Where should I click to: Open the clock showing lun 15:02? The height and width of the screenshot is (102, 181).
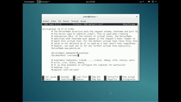(x=90, y=2)
